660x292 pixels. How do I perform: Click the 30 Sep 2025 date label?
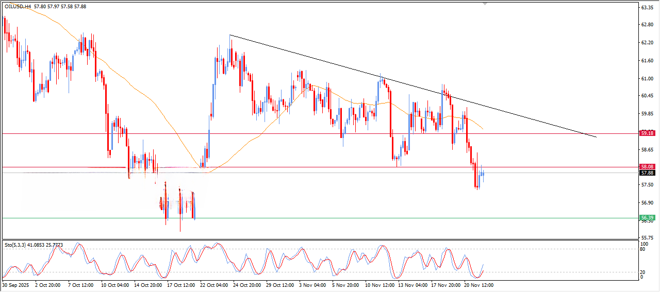(x=15, y=284)
